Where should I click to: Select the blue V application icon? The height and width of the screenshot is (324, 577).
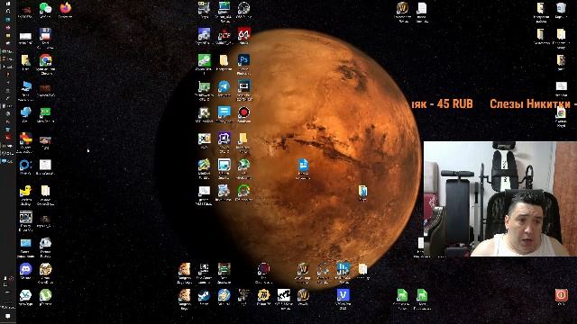pos(343,295)
